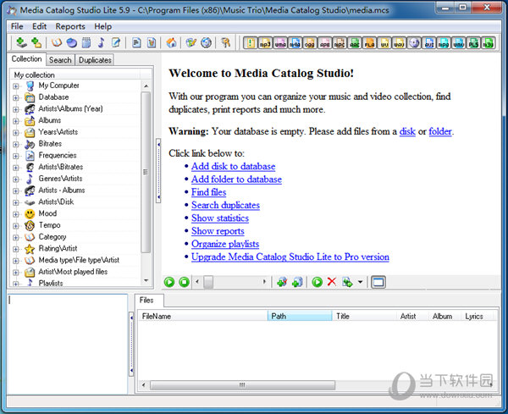Image resolution: width=508 pixels, height=414 pixels.
Task: Click the Files list horizontal scrollbar thumb
Action: click(x=242, y=385)
